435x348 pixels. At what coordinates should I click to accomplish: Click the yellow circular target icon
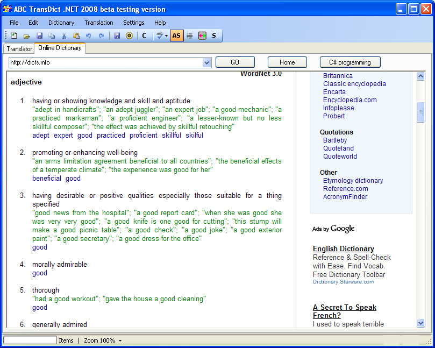(x=129, y=35)
